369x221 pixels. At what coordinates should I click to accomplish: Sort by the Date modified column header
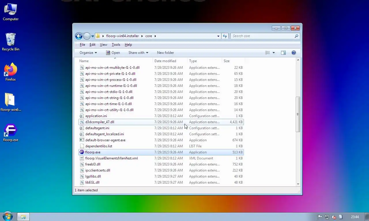pyautogui.click(x=170, y=61)
